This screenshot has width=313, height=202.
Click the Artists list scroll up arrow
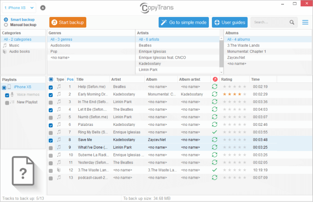[221, 39]
